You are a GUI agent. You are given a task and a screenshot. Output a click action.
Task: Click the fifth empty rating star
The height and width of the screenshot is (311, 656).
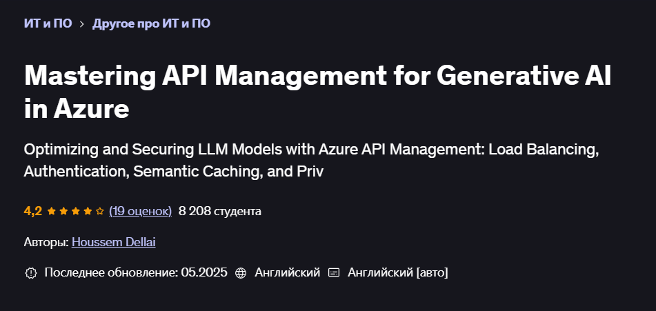coord(99,211)
